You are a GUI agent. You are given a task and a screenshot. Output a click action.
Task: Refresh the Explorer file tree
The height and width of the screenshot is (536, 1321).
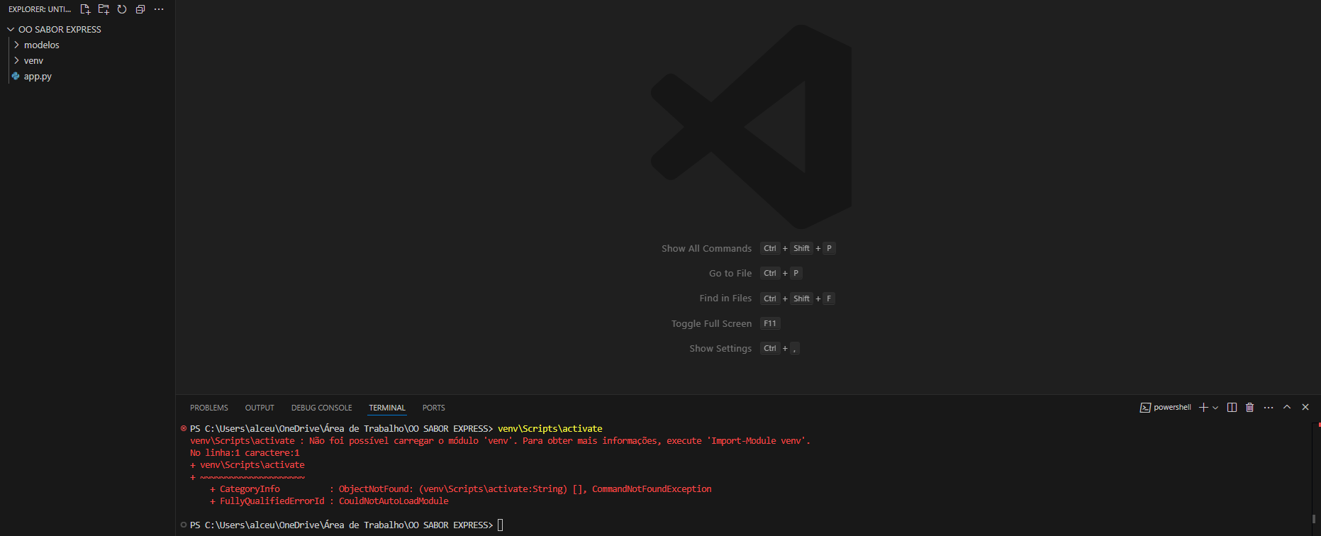pos(122,9)
